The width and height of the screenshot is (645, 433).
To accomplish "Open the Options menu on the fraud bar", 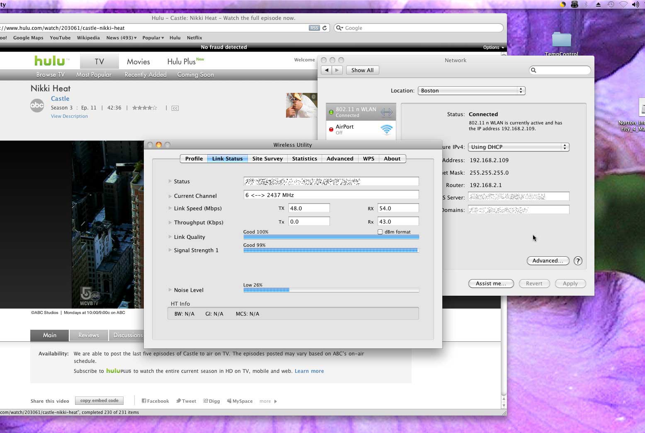I will pos(493,47).
